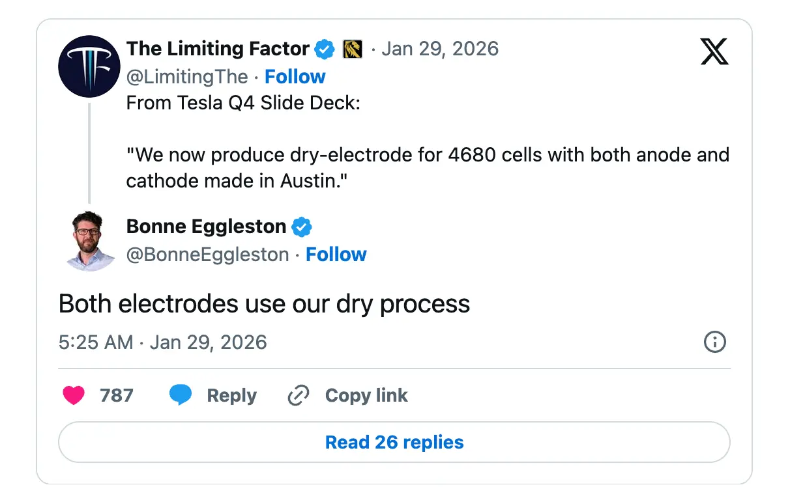
Task: Click The Limiting Factor's verified badge
Action: point(325,49)
